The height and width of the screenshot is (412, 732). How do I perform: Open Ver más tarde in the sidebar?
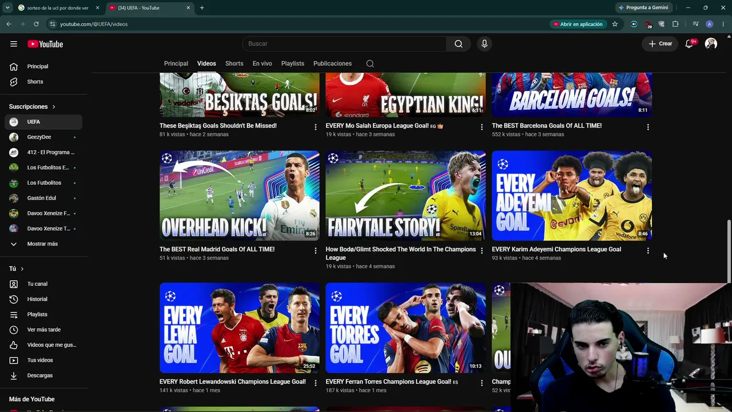43,330
